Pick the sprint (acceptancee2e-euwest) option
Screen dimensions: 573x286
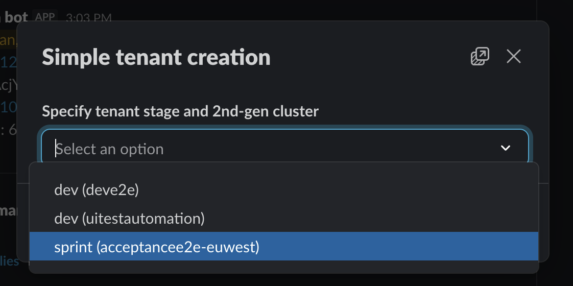click(x=157, y=247)
